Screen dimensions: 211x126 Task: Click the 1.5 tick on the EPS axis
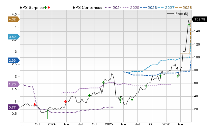coord(14,89)
